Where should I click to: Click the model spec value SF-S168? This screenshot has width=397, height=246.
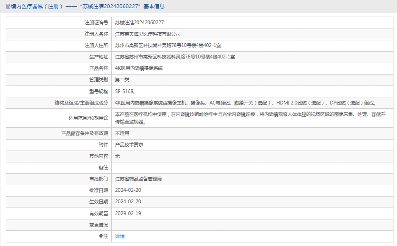tap(125, 91)
